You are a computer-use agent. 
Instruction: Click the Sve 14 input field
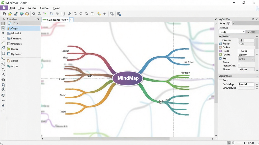[x=246, y=84]
